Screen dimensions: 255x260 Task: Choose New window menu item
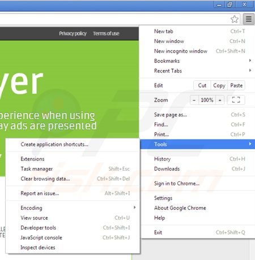tap(197, 41)
